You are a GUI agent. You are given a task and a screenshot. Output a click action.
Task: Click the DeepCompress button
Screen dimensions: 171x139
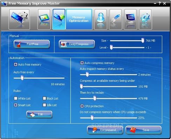click(x=77, y=44)
